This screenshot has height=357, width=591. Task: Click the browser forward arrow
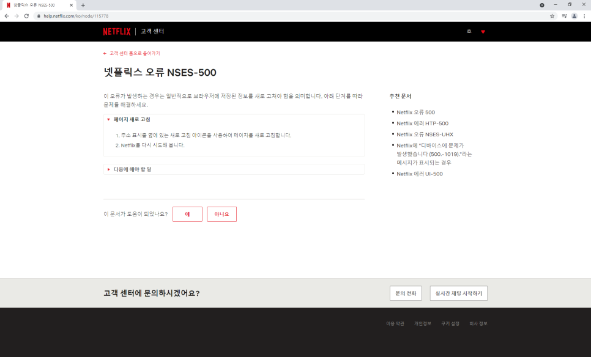pos(16,16)
